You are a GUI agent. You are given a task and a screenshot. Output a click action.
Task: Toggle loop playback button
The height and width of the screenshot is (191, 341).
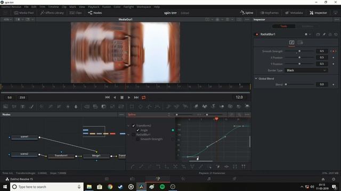[x=143, y=98]
